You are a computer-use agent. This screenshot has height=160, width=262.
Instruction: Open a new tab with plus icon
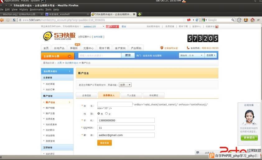139,14
